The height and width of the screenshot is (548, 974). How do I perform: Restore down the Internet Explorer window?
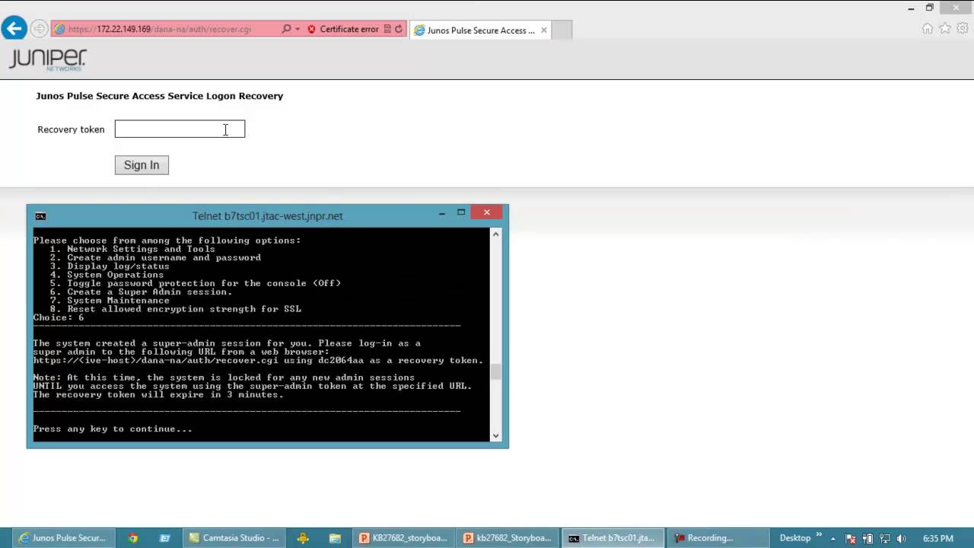tap(929, 8)
